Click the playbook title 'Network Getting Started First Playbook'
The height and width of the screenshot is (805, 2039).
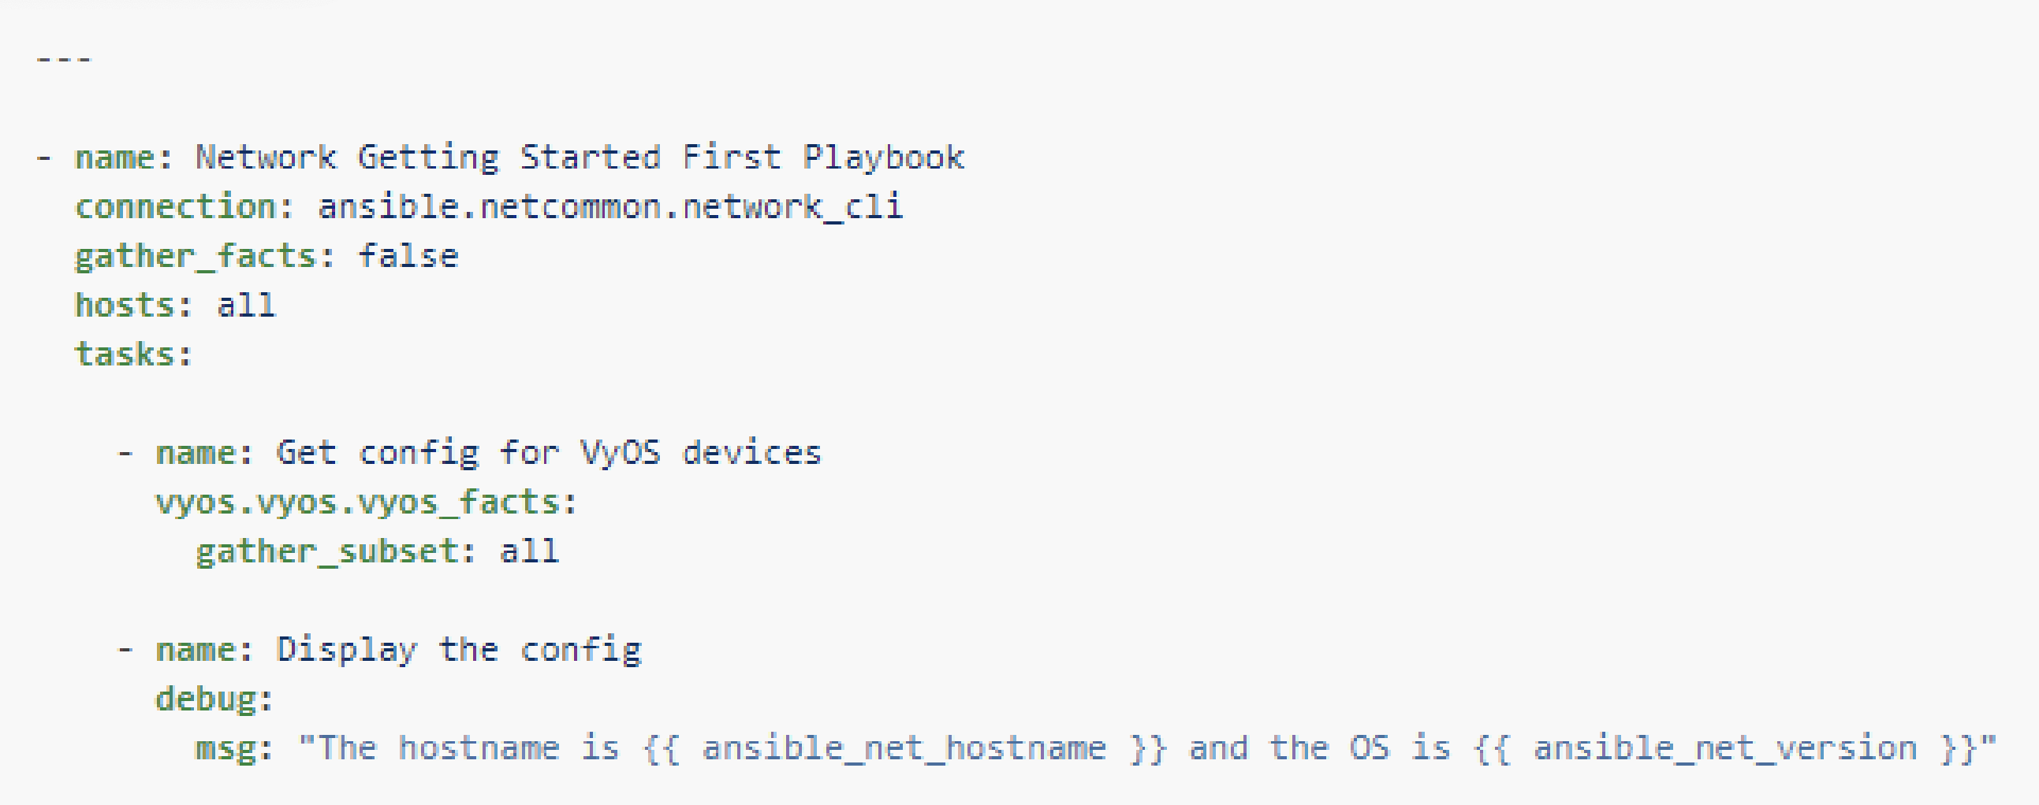click(580, 158)
